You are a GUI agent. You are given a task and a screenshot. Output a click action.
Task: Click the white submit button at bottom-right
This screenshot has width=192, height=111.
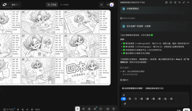pyautogui.click(x=186, y=110)
